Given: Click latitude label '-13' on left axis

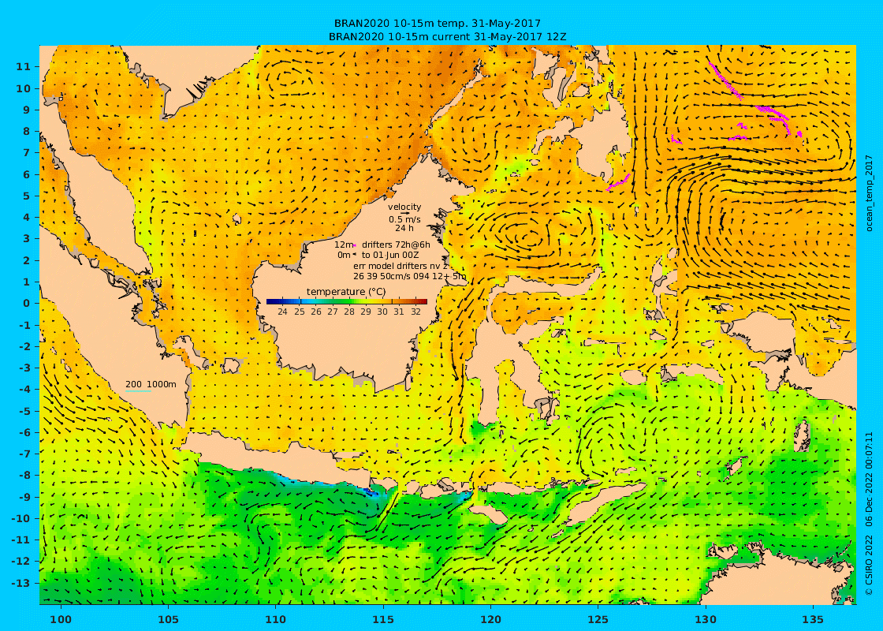Looking at the screenshot, I should coord(20,583).
